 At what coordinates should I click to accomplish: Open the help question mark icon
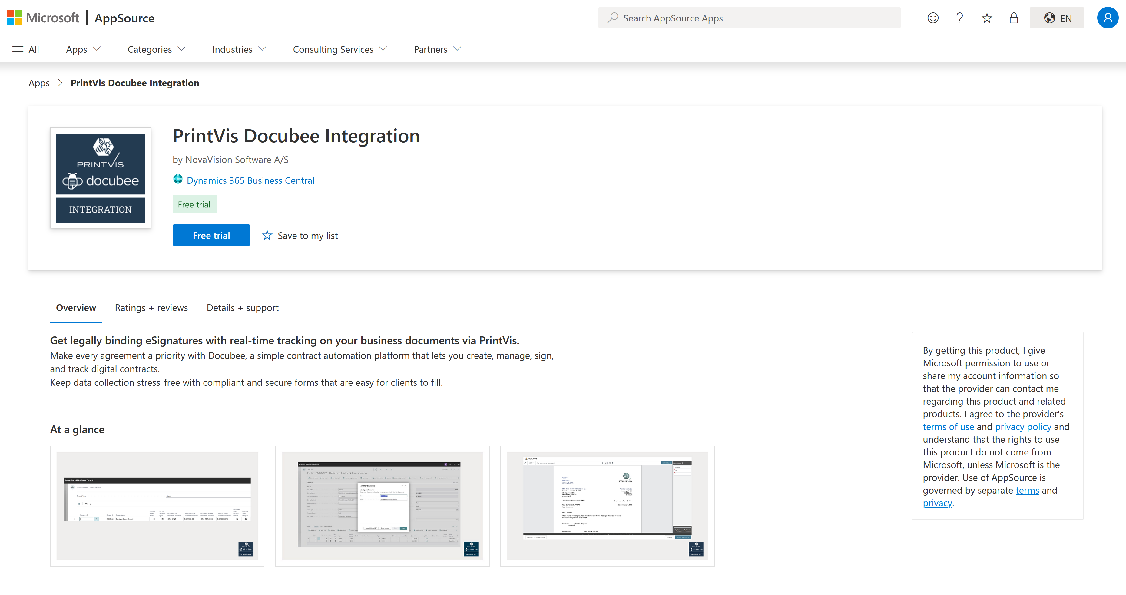(x=959, y=18)
